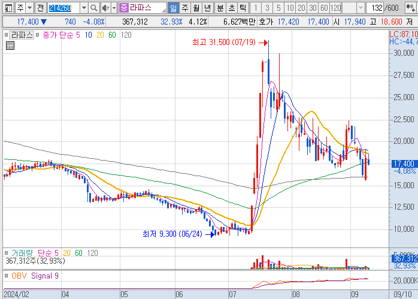Click the orange 20 MA legend
This screenshot has width=418, height=299.
tap(100, 35)
